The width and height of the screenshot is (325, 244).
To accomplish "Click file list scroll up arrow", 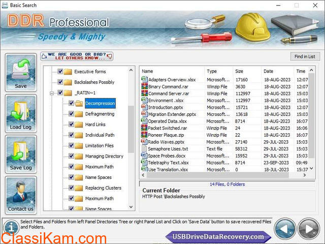I will click(311, 70).
